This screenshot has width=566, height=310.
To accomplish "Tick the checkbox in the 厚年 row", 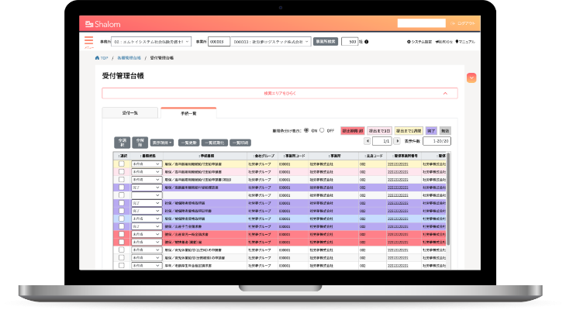I will (x=122, y=266).
